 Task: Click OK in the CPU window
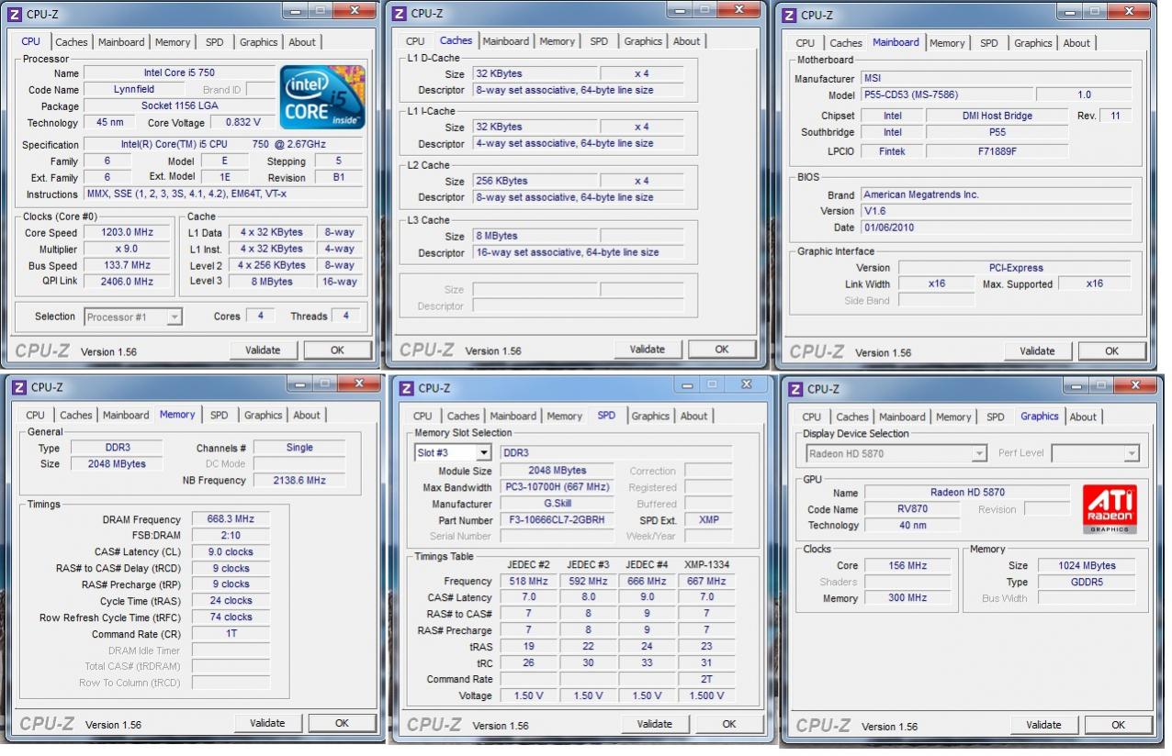[337, 350]
